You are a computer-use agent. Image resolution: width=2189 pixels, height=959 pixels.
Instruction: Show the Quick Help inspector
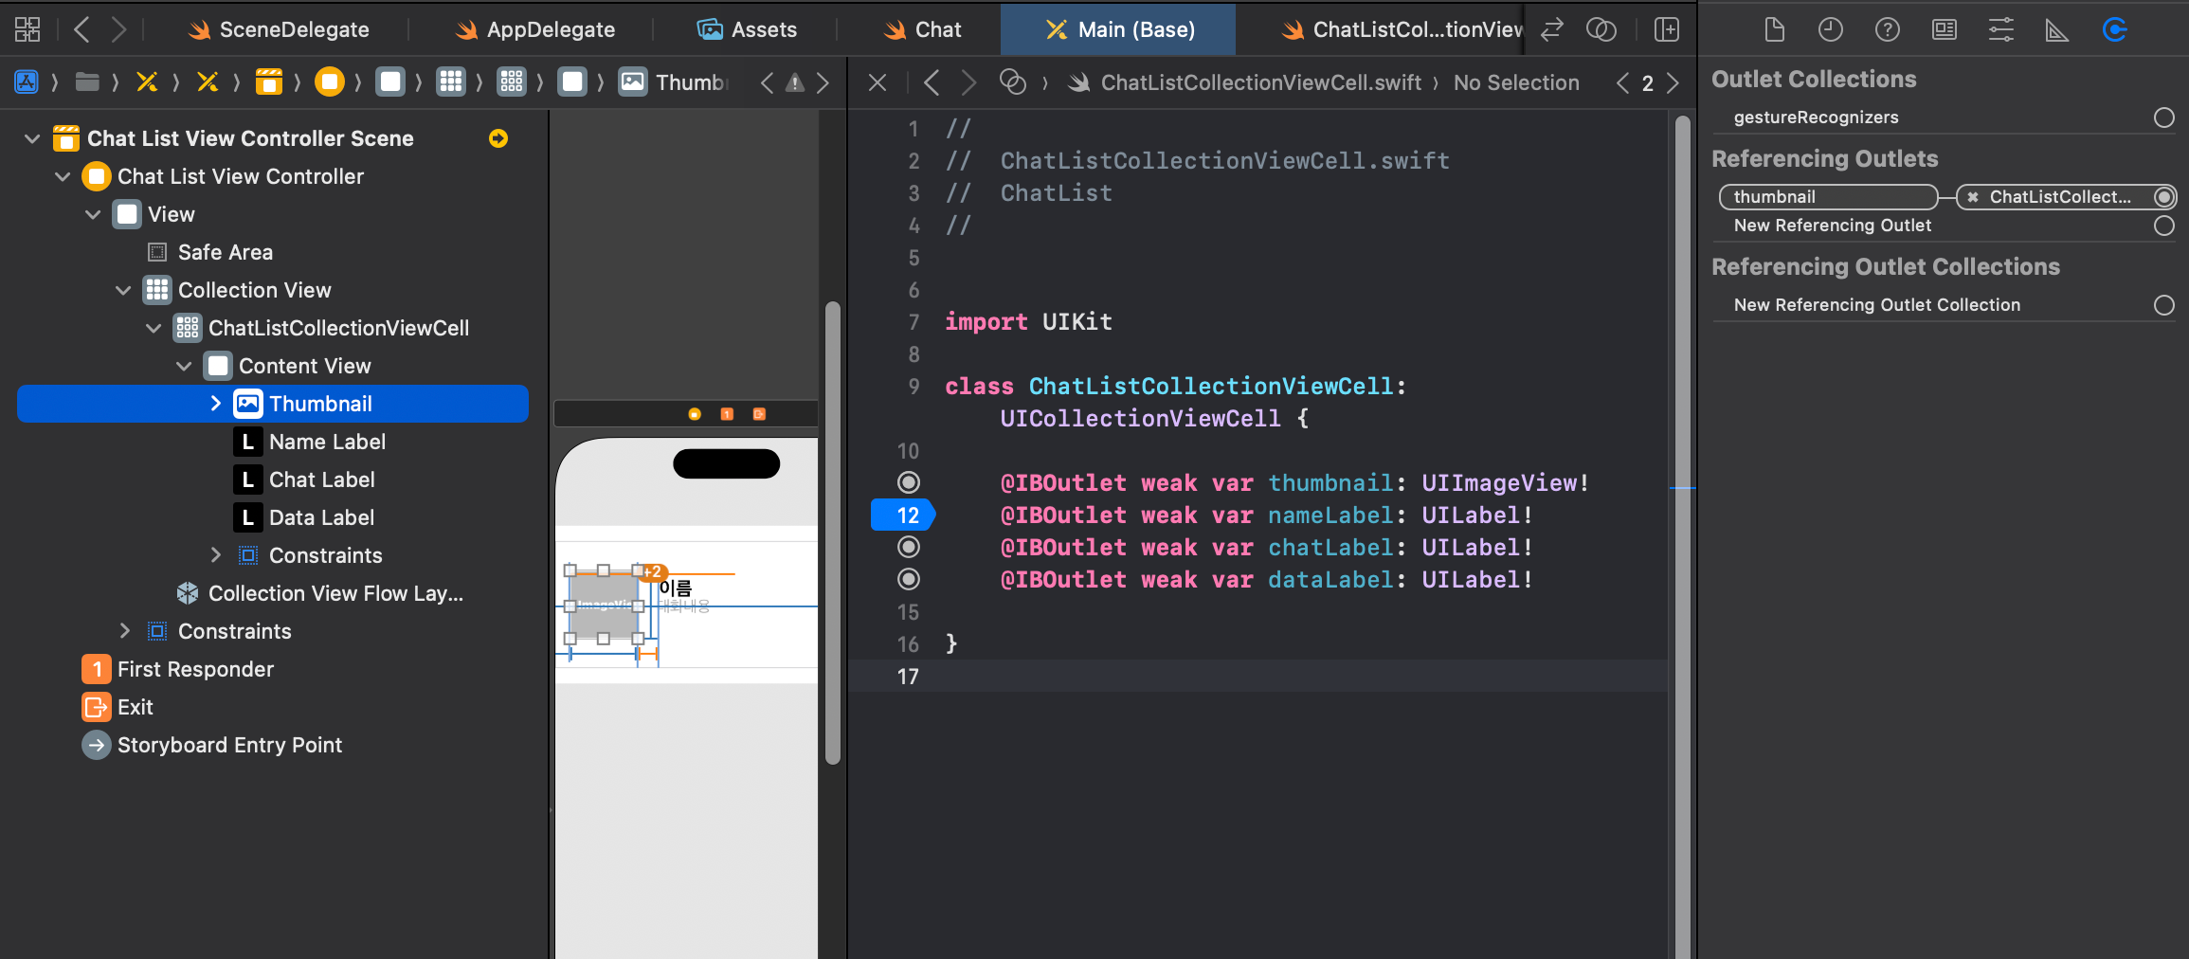1888,29
